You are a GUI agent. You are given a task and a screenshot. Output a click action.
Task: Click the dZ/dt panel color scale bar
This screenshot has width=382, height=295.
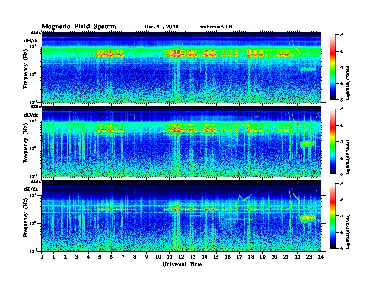coord(333,216)
